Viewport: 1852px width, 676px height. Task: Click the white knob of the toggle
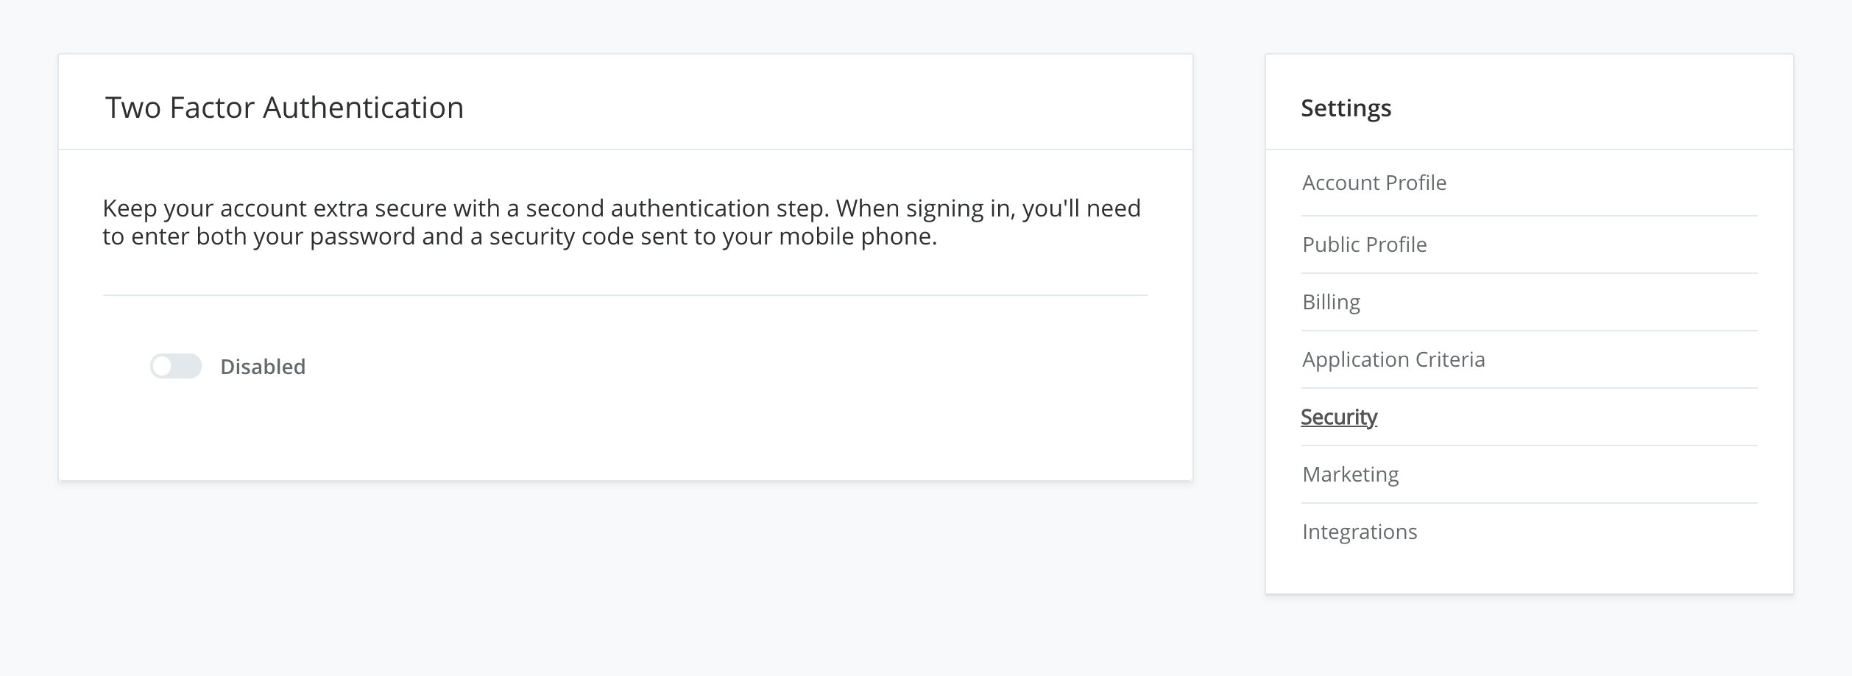coord(162,366)
